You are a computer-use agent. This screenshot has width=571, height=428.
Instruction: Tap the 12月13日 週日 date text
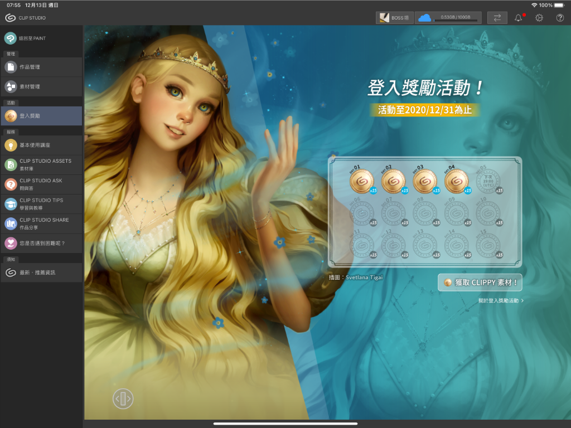click(41, 5)
